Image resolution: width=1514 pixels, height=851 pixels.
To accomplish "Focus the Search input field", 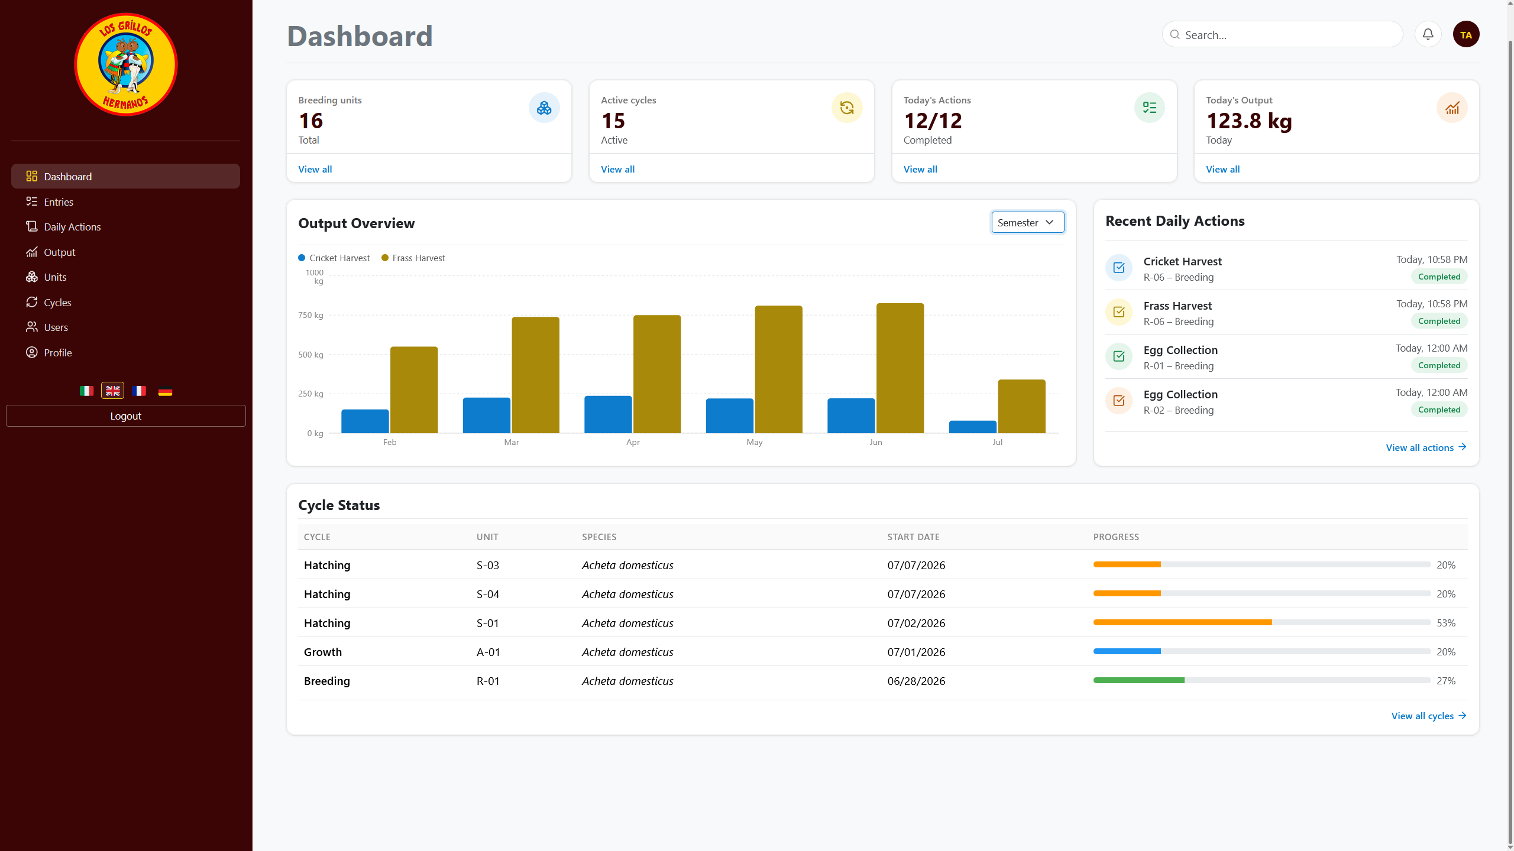I will pos(1282,34).
